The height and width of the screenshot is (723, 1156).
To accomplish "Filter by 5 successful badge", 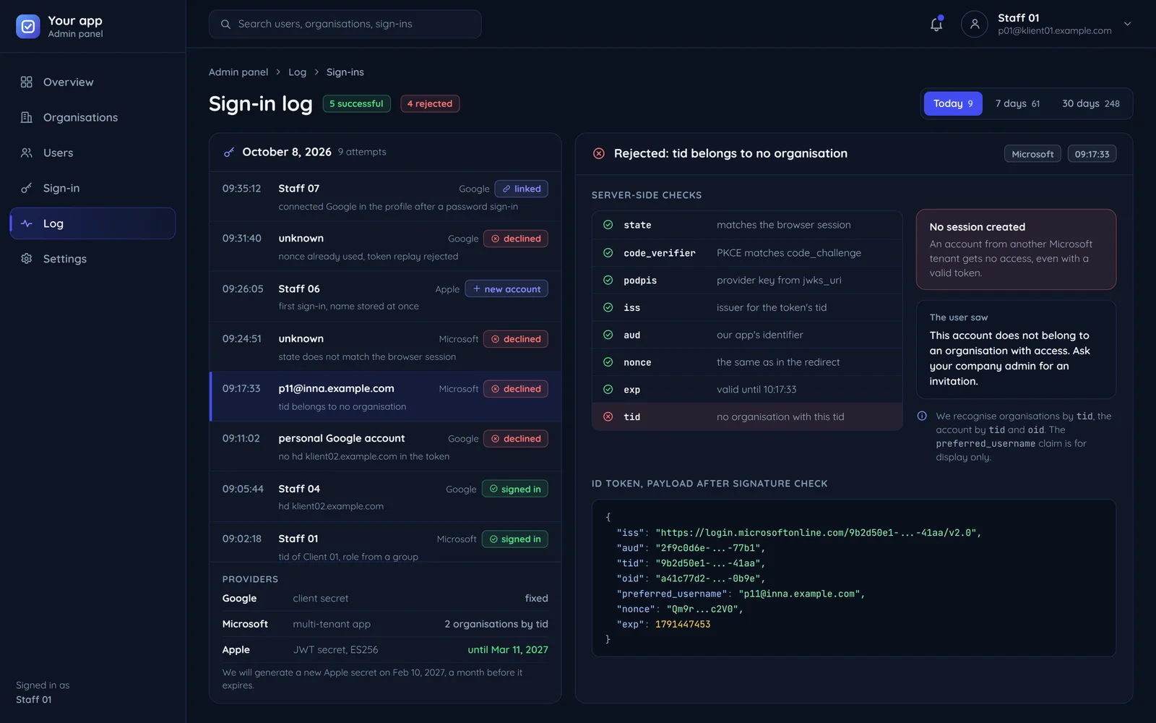I will pyautogui.click(x=356, y=104).
